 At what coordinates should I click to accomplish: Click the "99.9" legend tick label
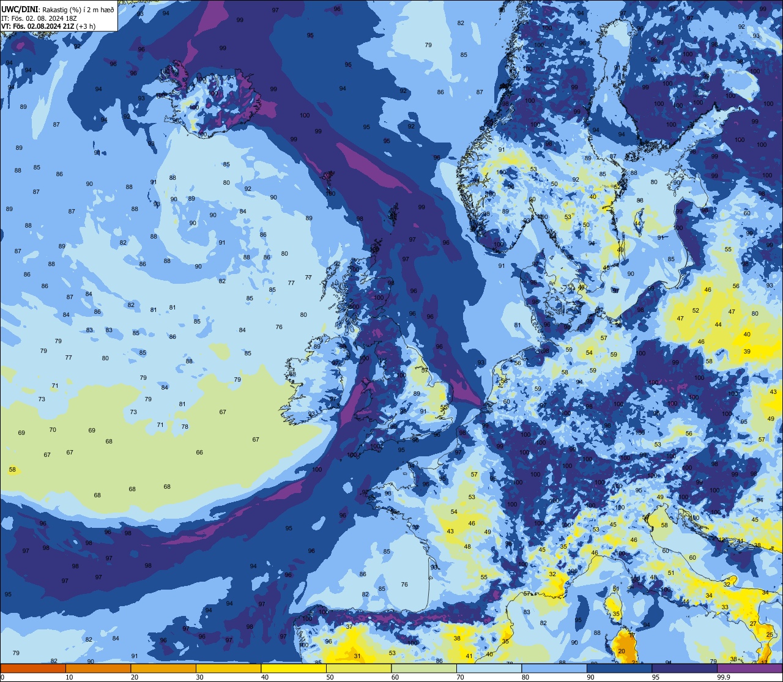click(x=723, y=677)
